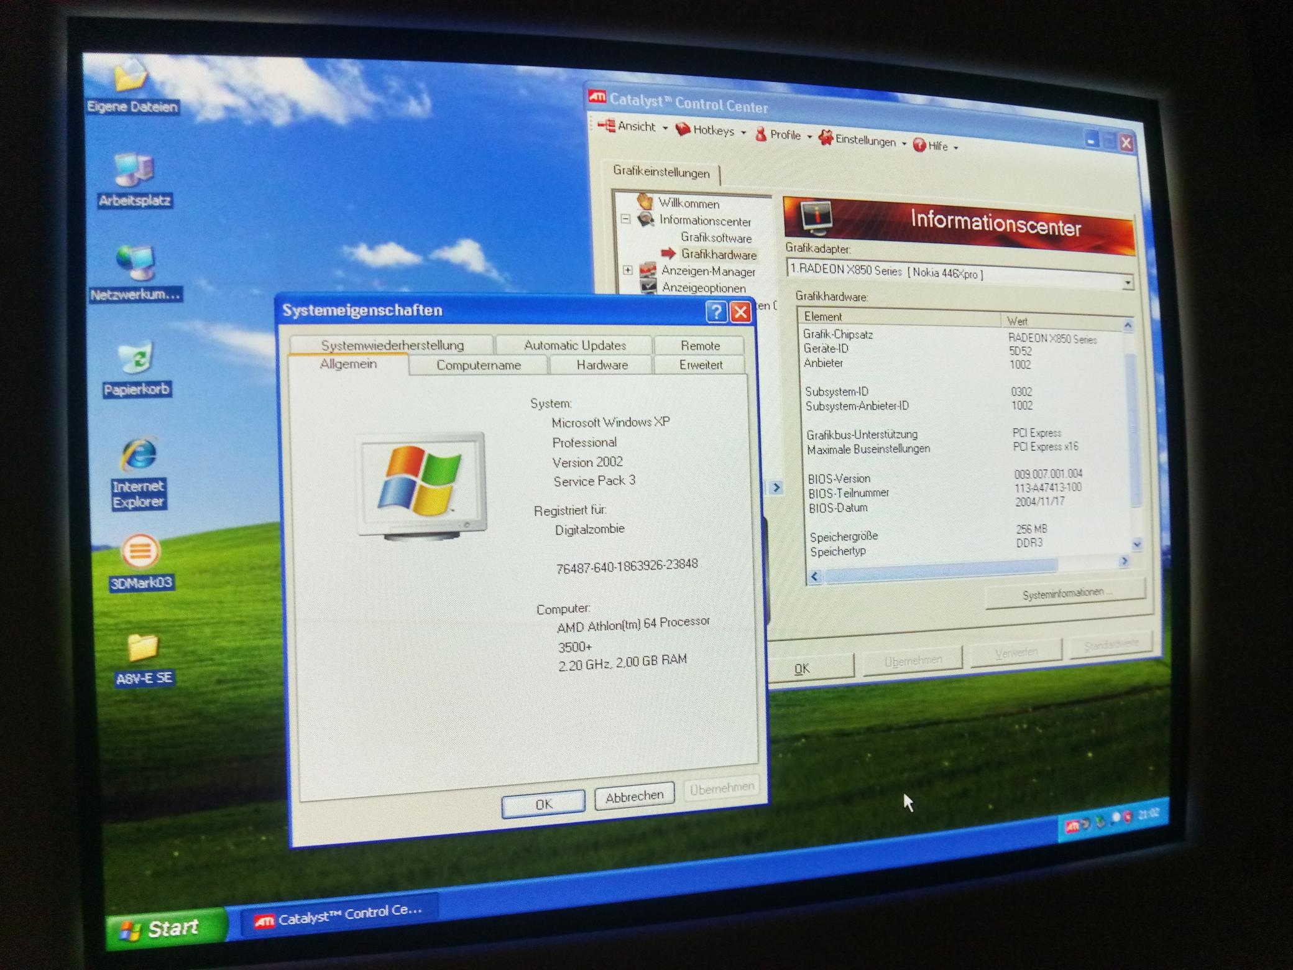1293x970 pixels.
Task: Open the Eigene Dateien folder icon
Action: tap(131, 78)
